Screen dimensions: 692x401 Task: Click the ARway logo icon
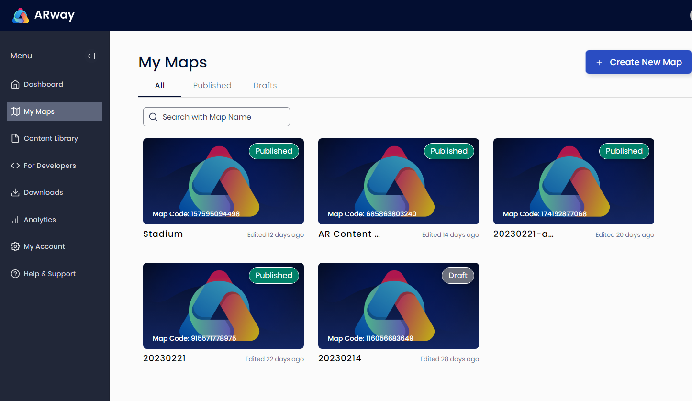(x=21, y=15)
